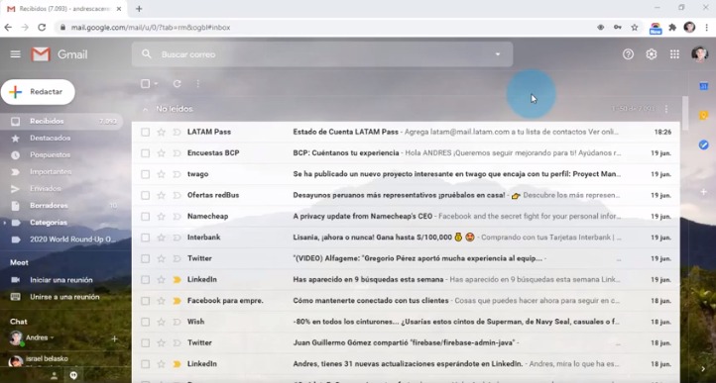The image size is (716, 383).
Task: Toggle the main menu hamburger icon
Action: 16,54
